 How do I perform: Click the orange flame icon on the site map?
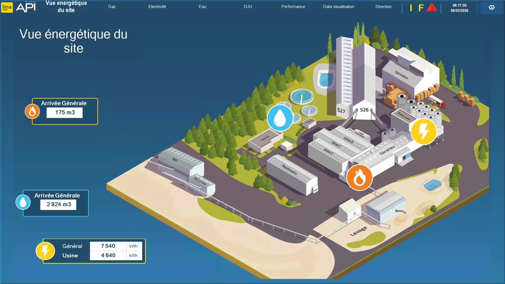click(x=359, y=177)
